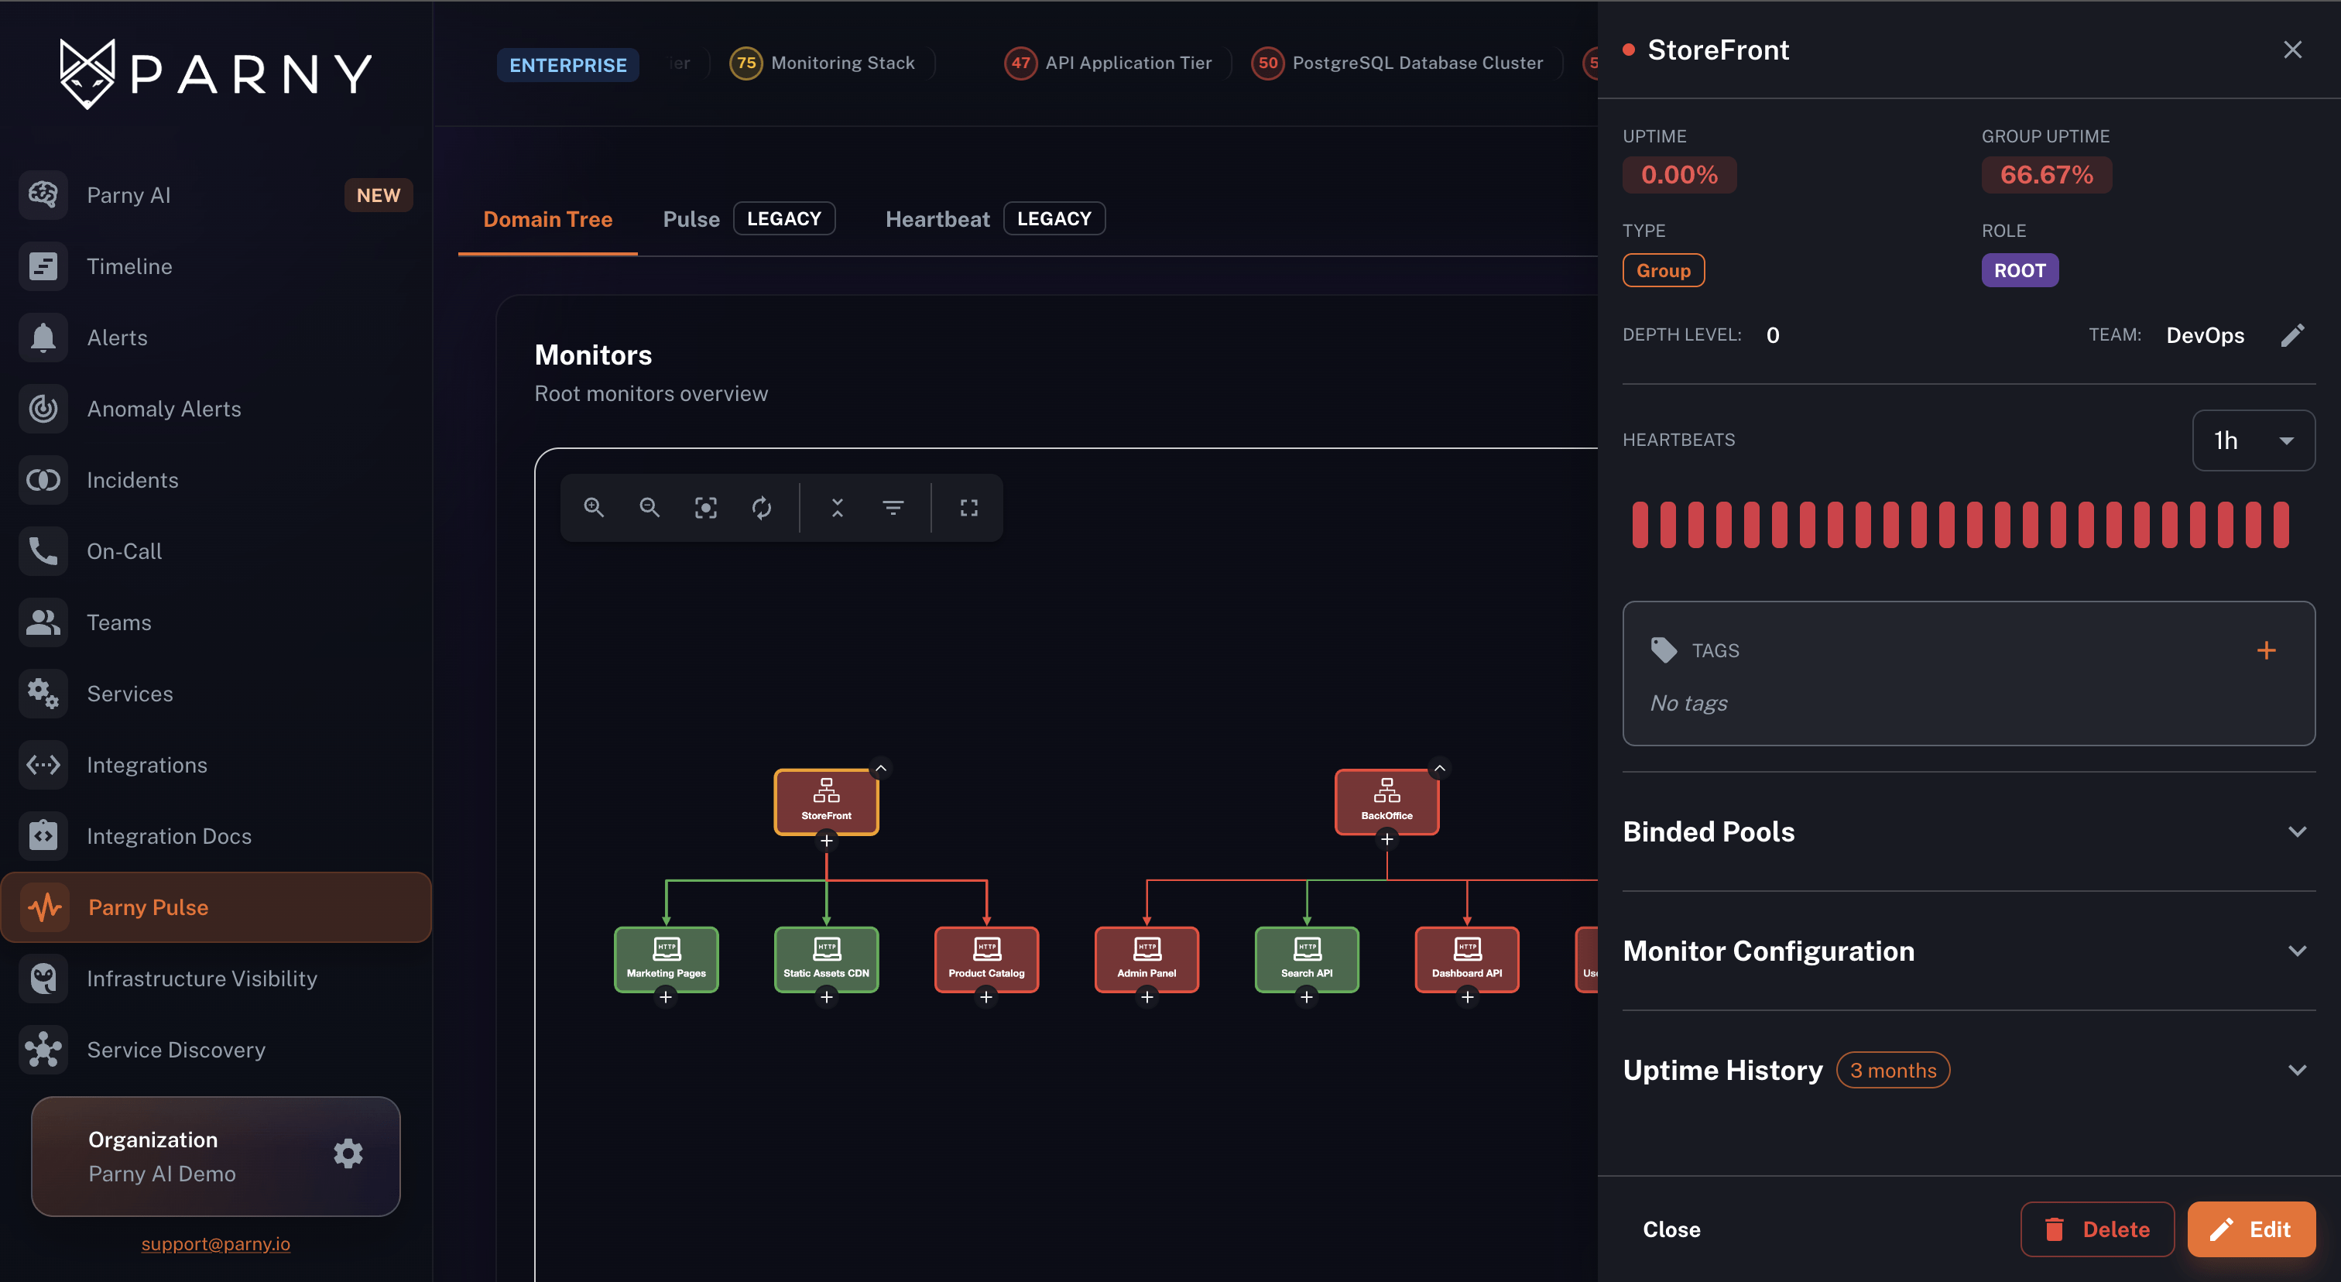The height and width of the screenshot is (1282, 2341).
Task: Collapse all tree nodes
Action: [838, 507]
